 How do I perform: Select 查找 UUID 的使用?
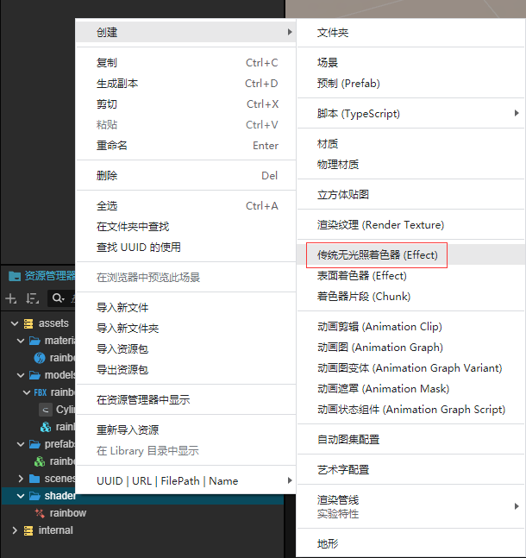pyautogui.click(x=185, y=248)
